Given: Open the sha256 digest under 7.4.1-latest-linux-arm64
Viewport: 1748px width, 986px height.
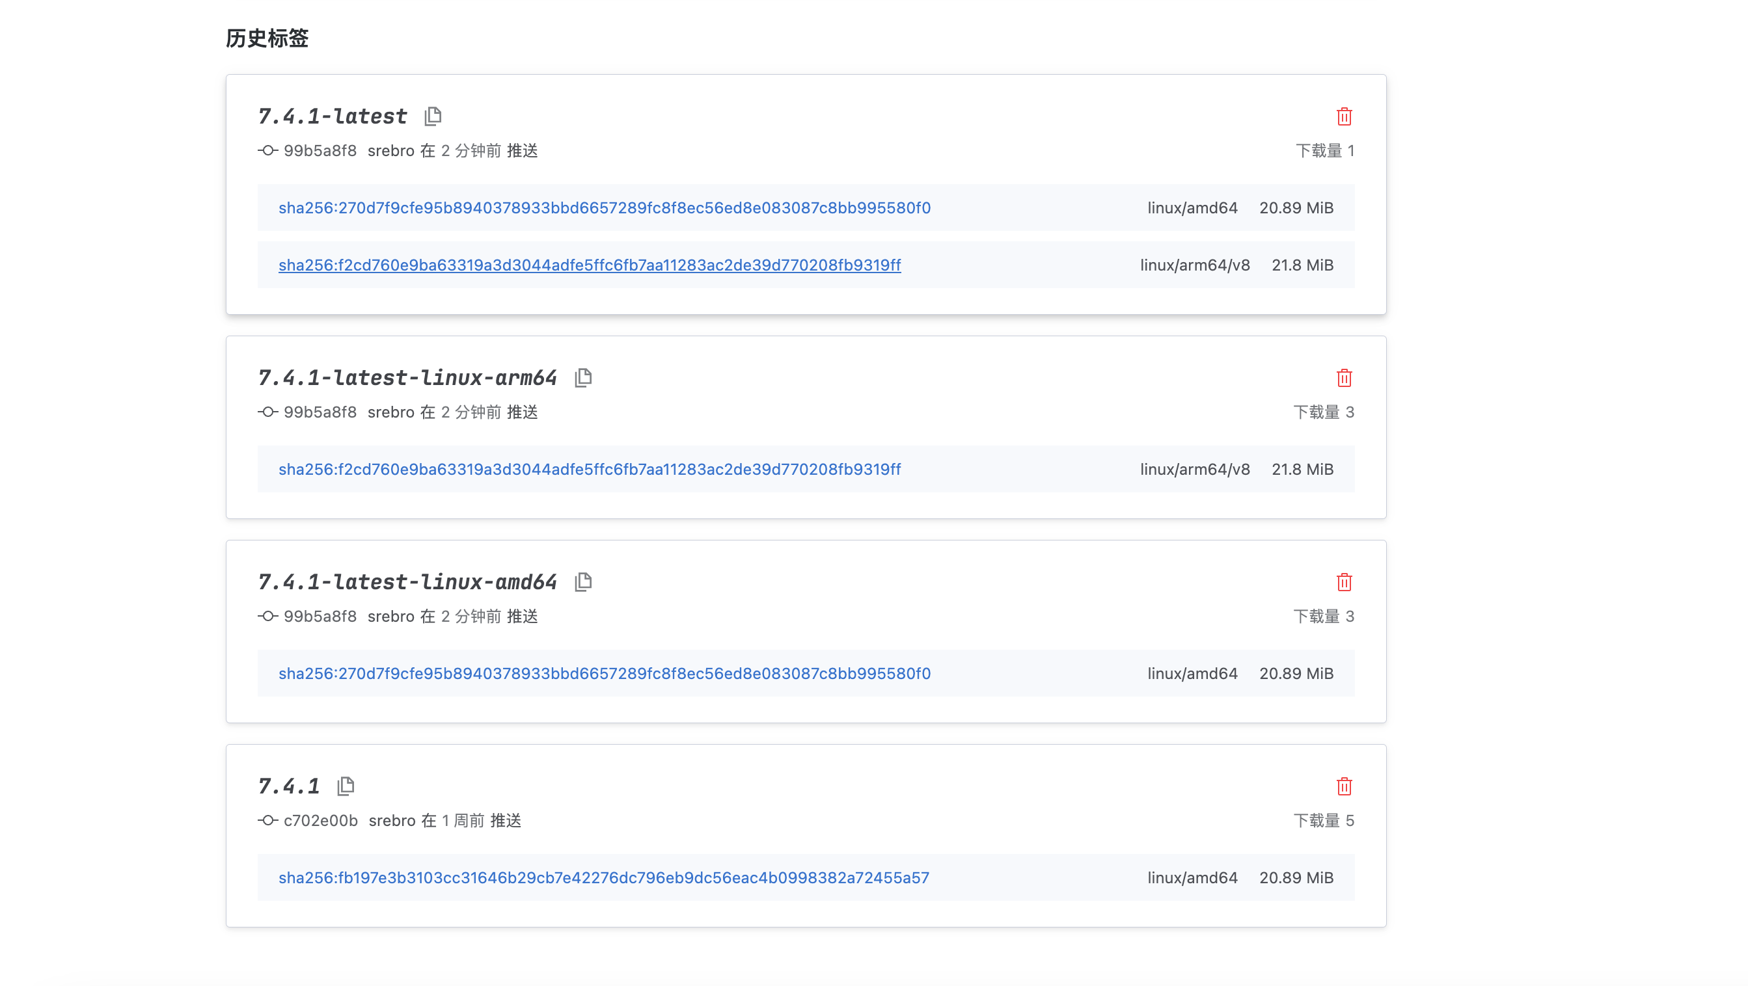Looking at the screenshot, I should (x=589, y=468).
